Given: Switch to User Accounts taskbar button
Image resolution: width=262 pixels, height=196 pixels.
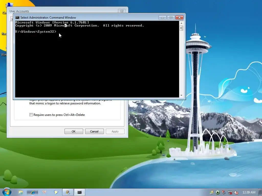Looking at the screenshot, I should [x=68, y=192].
